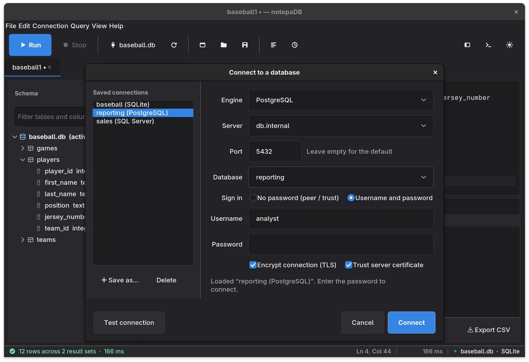529x362 pixels.
Task: Select the last_name column in schema
Action: tap(60, 194)
